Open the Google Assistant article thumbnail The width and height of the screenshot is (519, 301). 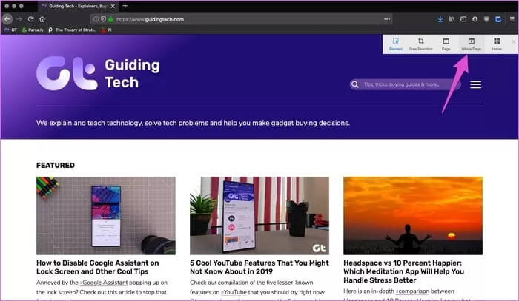(106, 215)
